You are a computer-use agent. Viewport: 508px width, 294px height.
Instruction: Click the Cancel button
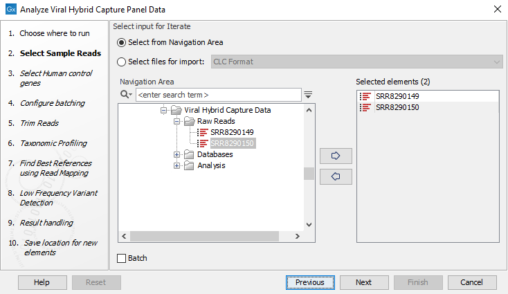pos(472,282)
